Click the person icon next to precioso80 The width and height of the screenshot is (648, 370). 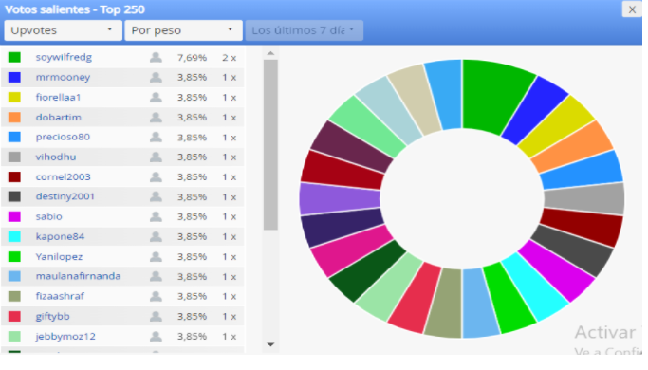tap(156, 137)
